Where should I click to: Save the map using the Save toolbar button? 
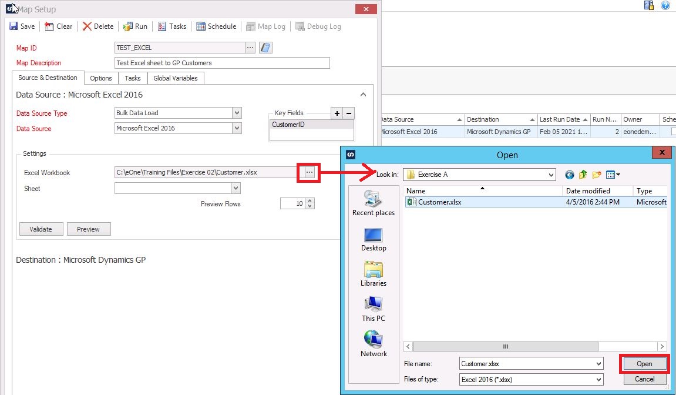pyautogui.click(x=22, y=26)
